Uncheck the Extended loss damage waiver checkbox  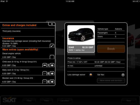coord(52,46)
